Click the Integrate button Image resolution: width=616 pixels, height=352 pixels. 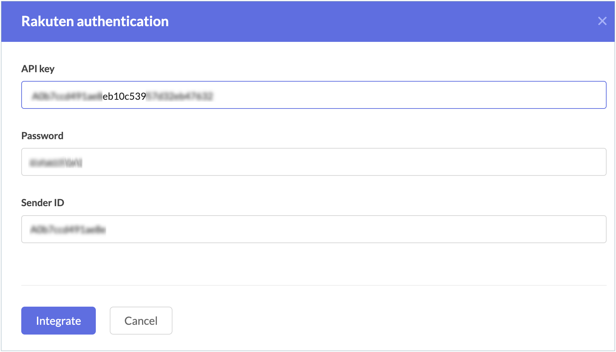point(59,321)
